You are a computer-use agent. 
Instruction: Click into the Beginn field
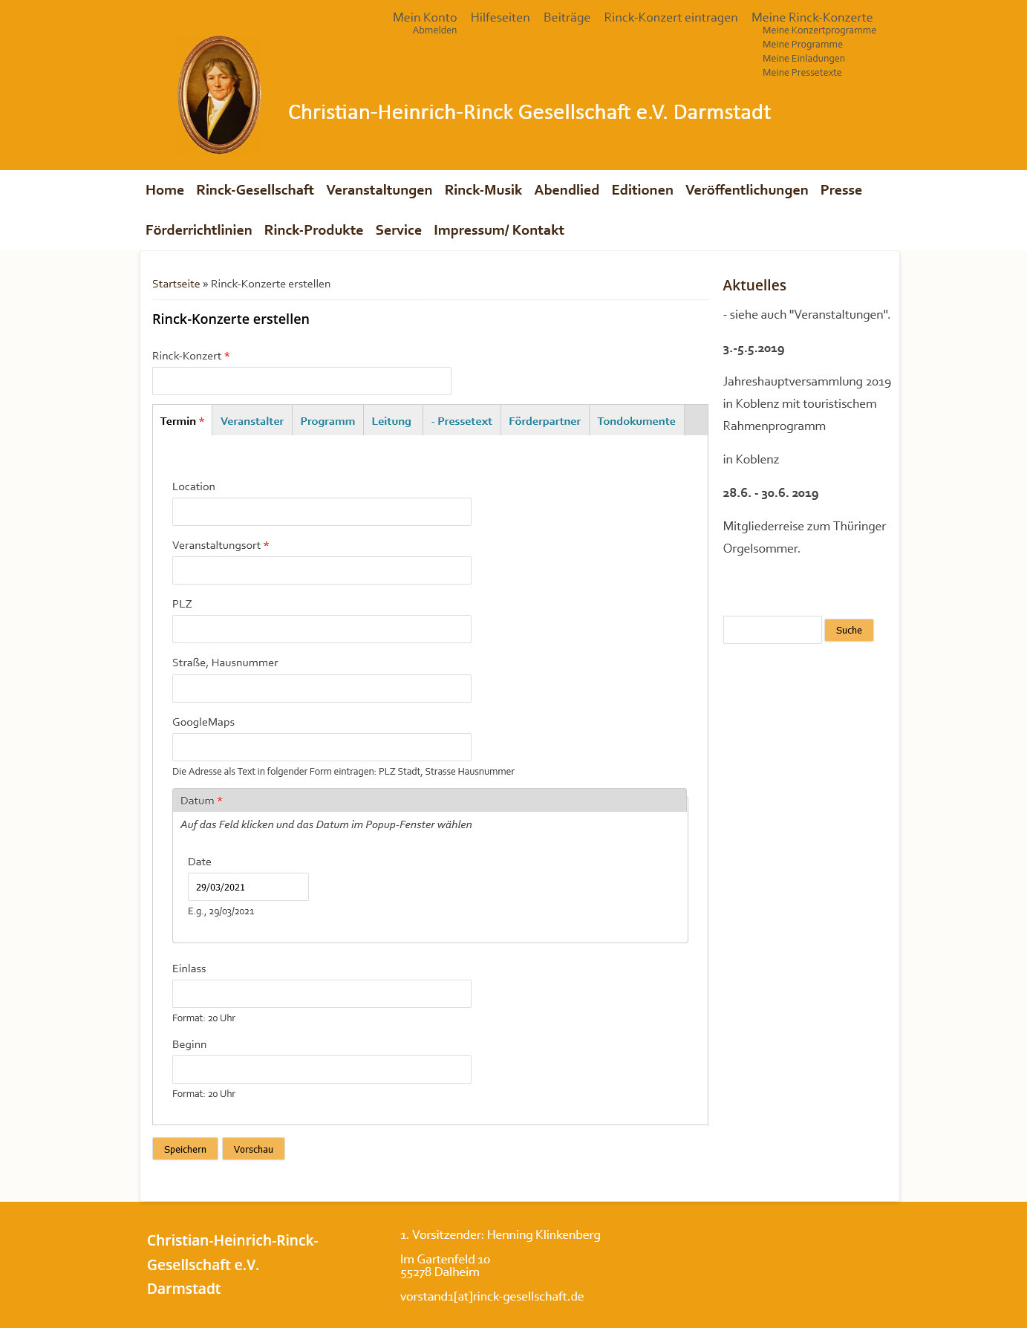coord(322,1070)
